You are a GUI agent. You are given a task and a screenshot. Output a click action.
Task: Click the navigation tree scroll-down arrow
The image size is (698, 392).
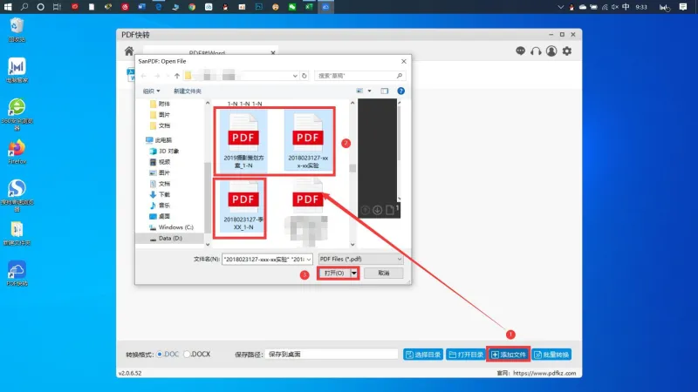(208, 244)
